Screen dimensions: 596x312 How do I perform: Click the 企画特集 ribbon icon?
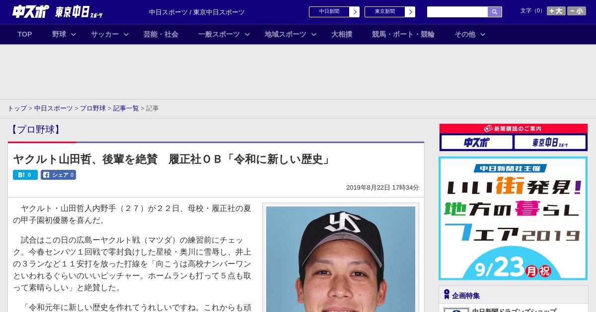point(447,295)
